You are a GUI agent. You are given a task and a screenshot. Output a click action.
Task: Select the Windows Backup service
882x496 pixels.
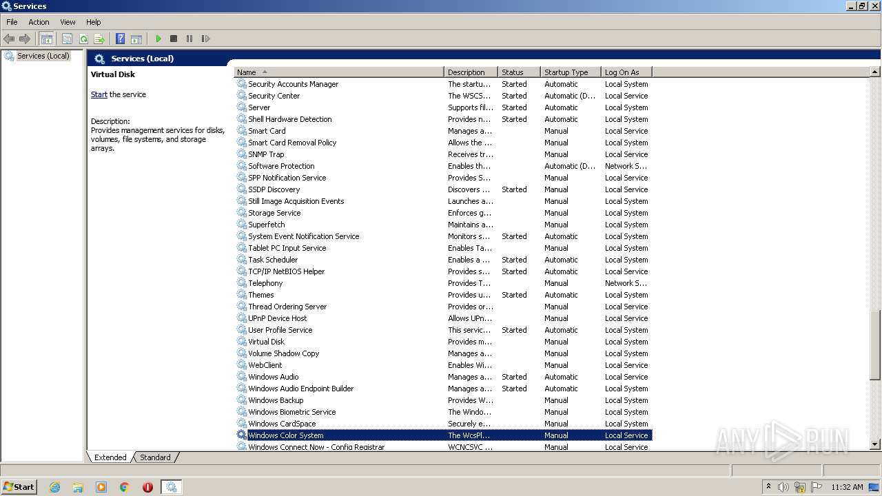(x=443, y=400)
